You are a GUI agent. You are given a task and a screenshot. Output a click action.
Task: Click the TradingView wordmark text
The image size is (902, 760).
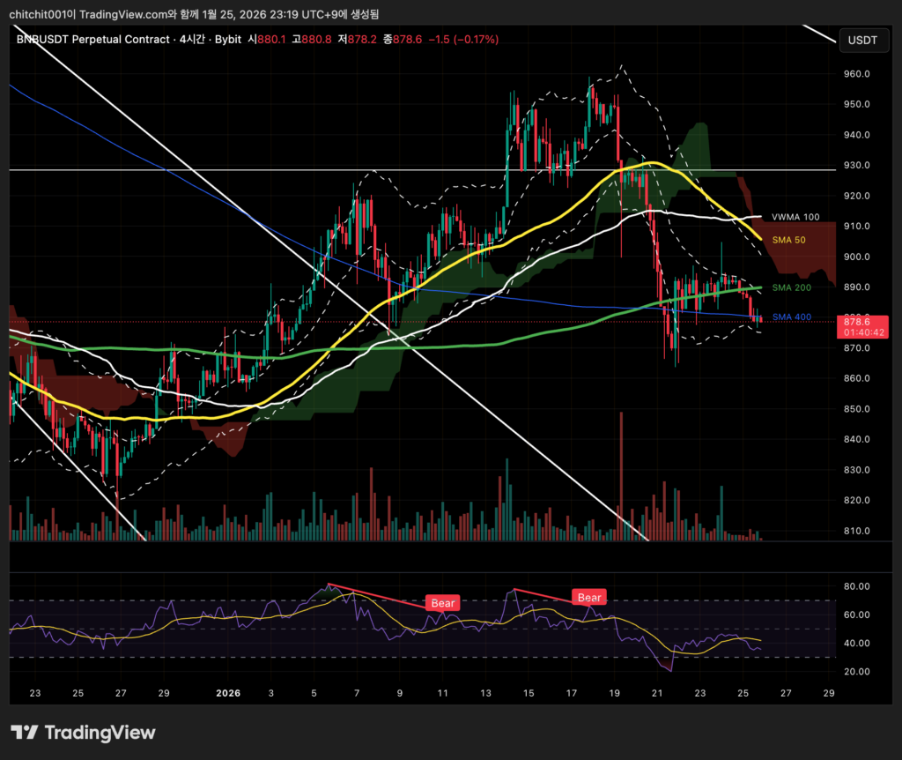click(100, 732)
